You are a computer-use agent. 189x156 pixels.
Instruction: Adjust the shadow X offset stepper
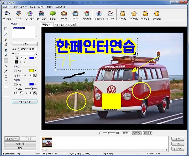tap(21, 93)
